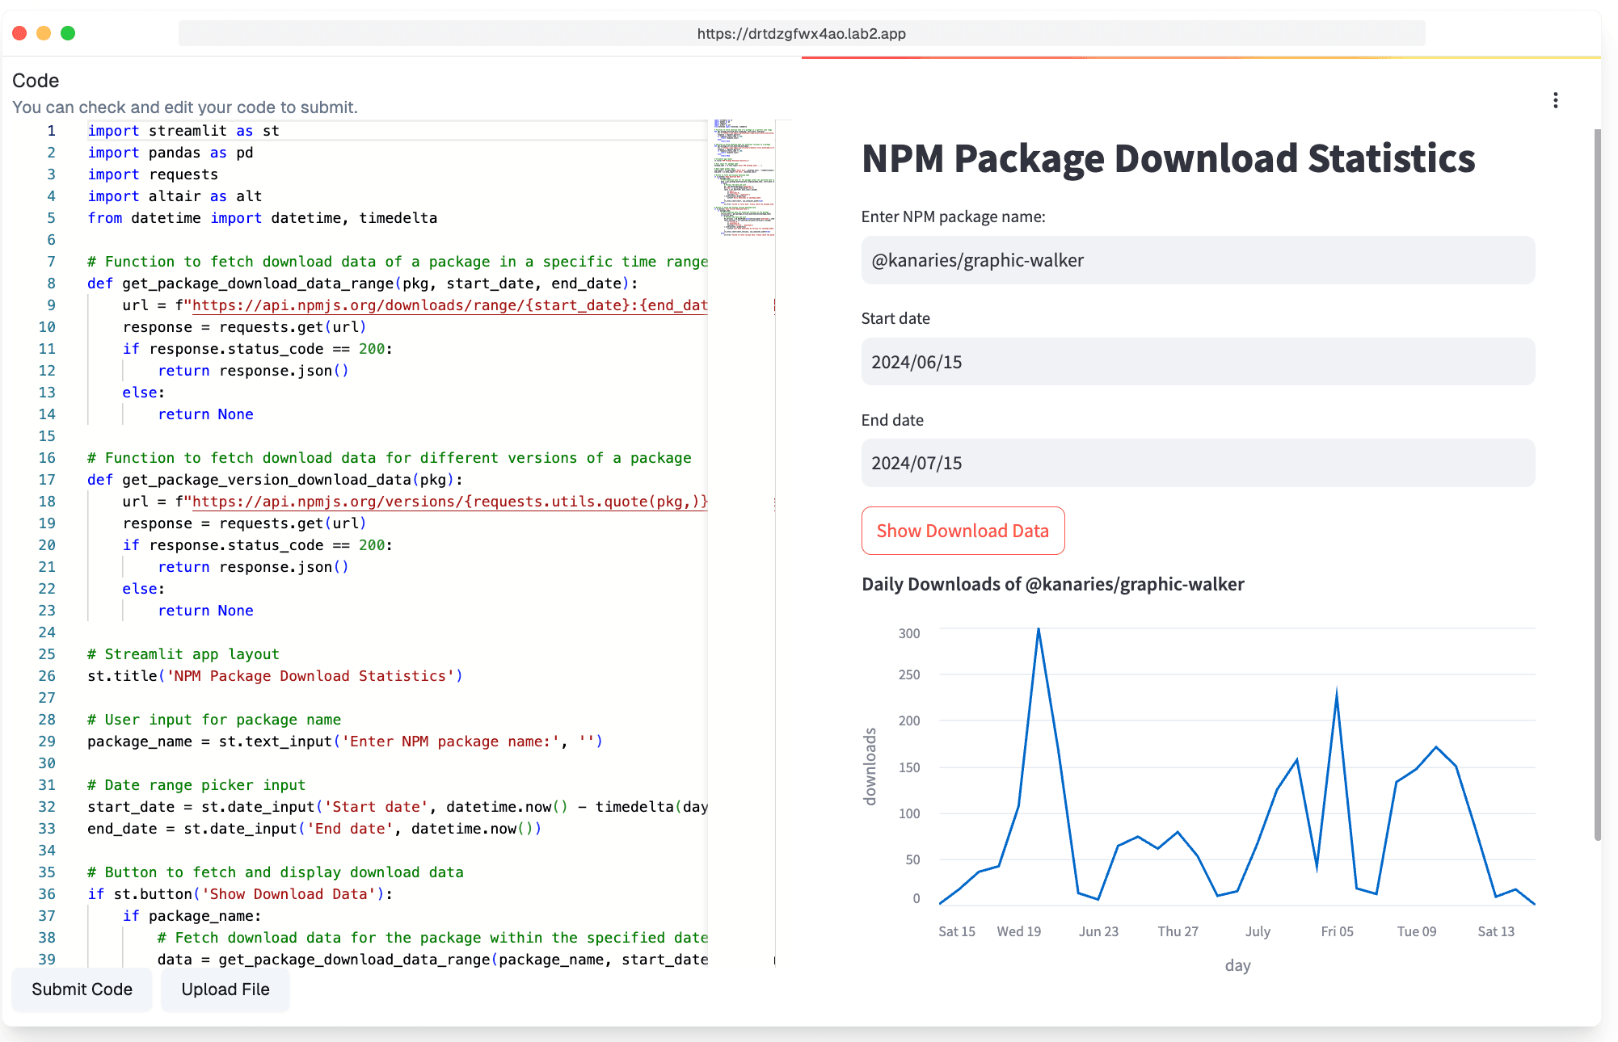Screen dimensions: 1618x1042
Task: Click the '# User input for package name' comment
Action: click(214, 720)
